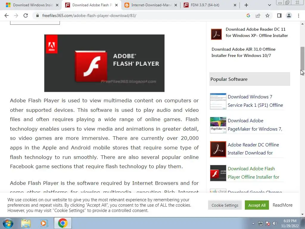Open Download Windows 7 Service Pack 1 link

pos(255,101)
